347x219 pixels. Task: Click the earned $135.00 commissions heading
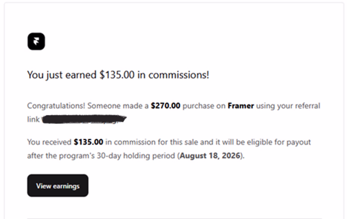tap(118, 75)
